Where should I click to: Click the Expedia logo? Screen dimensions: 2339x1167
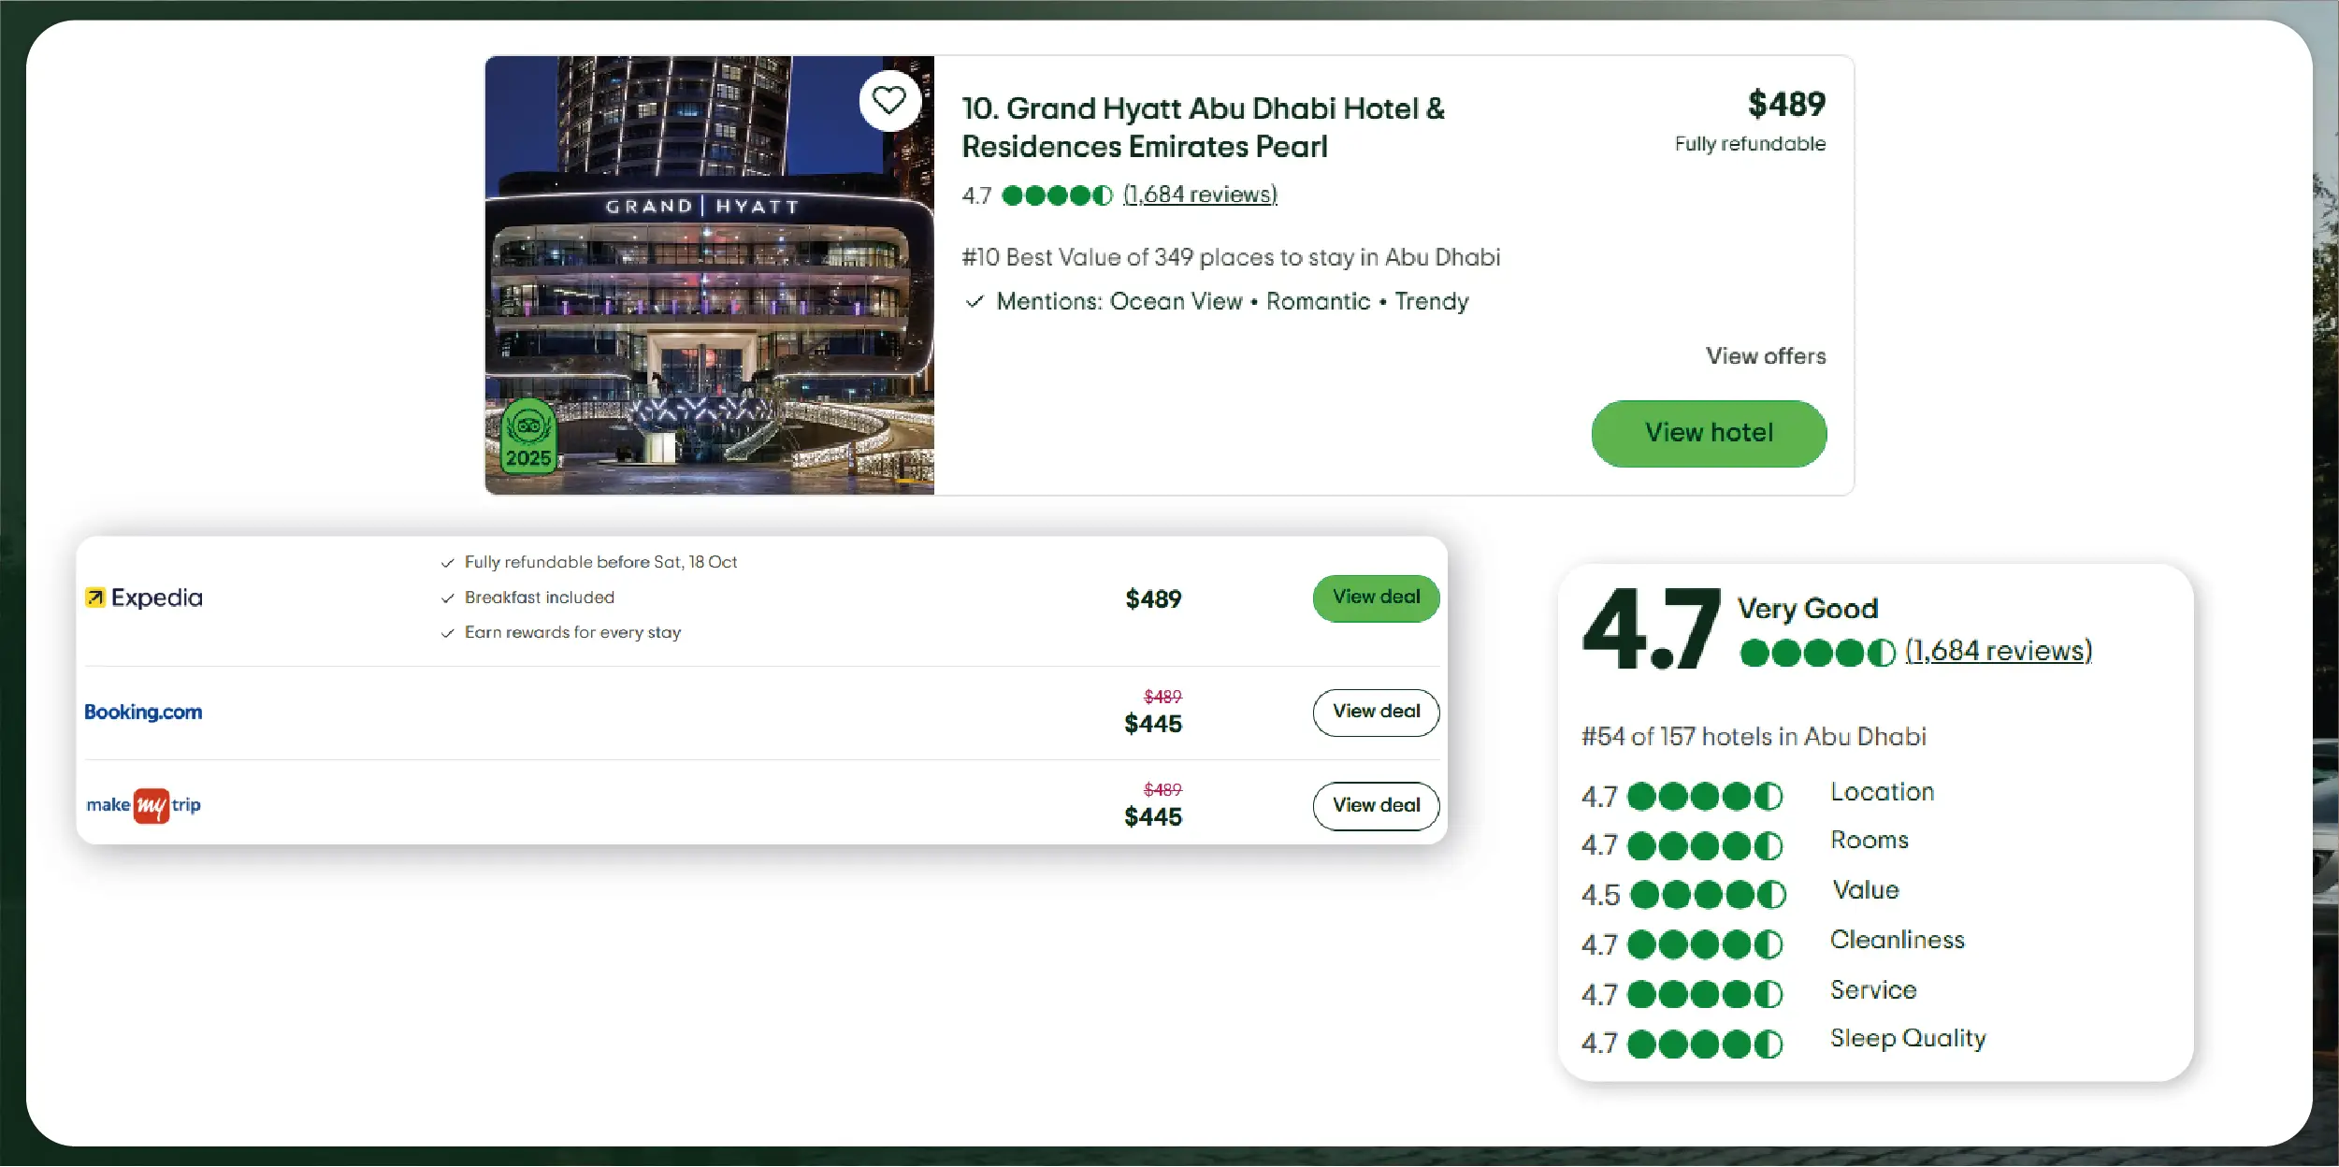[144, 598]
